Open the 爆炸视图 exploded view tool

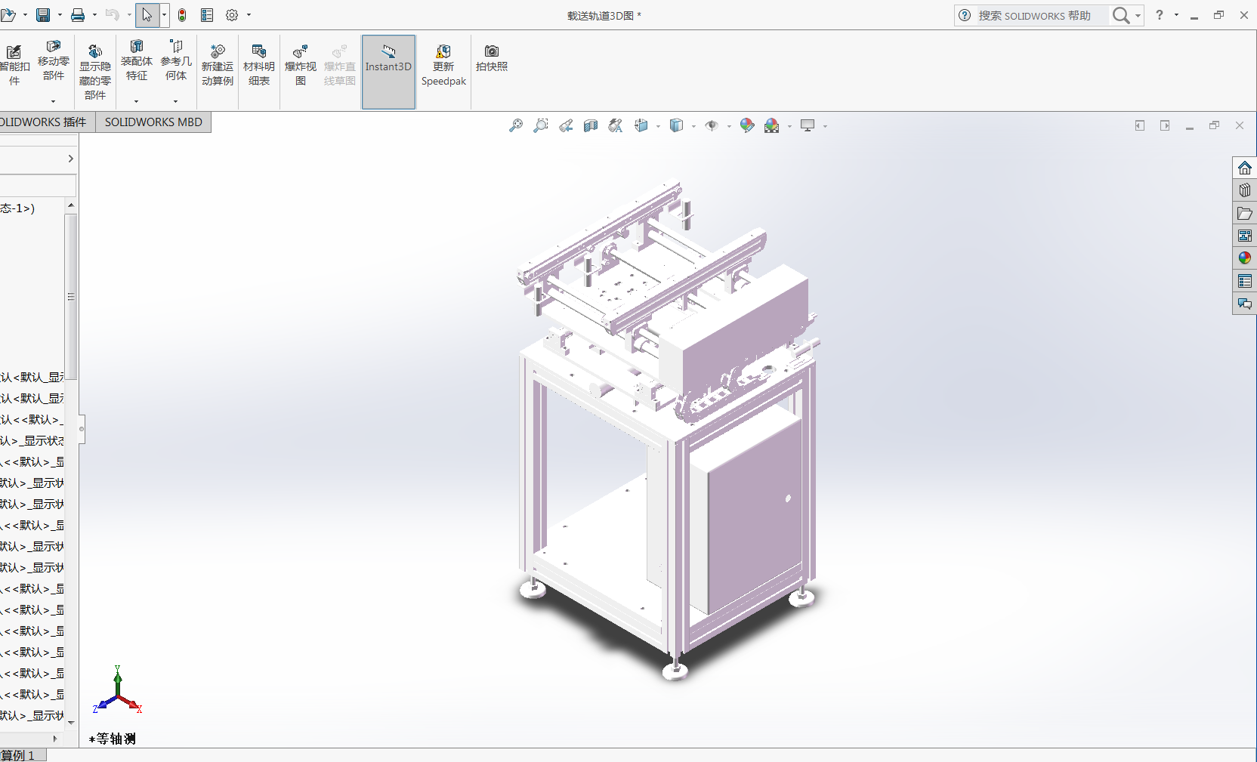[x=300, y=65]
